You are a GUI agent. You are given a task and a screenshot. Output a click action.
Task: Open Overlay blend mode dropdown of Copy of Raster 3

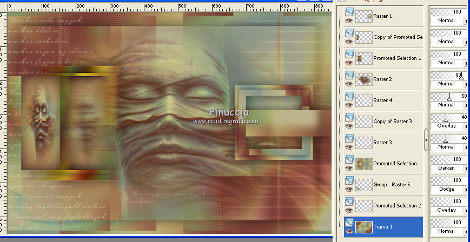(x=449, y=126)
